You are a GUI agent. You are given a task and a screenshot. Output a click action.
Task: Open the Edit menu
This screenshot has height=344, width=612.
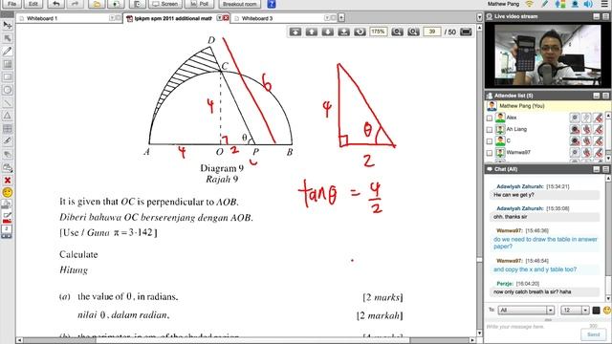click(x=33, y=4)
